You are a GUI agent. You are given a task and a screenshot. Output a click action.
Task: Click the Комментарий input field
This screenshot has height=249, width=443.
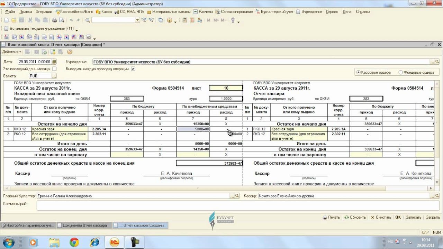[238, 205]
